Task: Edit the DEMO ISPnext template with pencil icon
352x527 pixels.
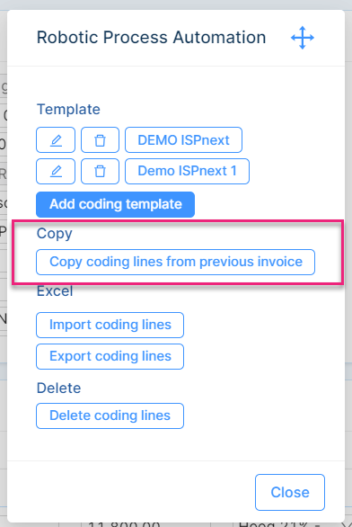Action: coord(56,139)
